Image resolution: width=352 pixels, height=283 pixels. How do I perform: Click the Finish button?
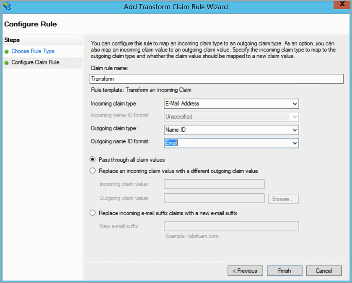pos(285,271)
